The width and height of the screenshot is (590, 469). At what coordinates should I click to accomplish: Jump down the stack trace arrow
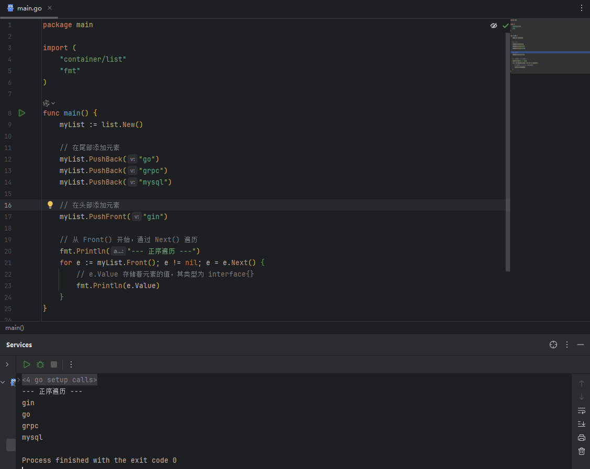click(581, 397)
